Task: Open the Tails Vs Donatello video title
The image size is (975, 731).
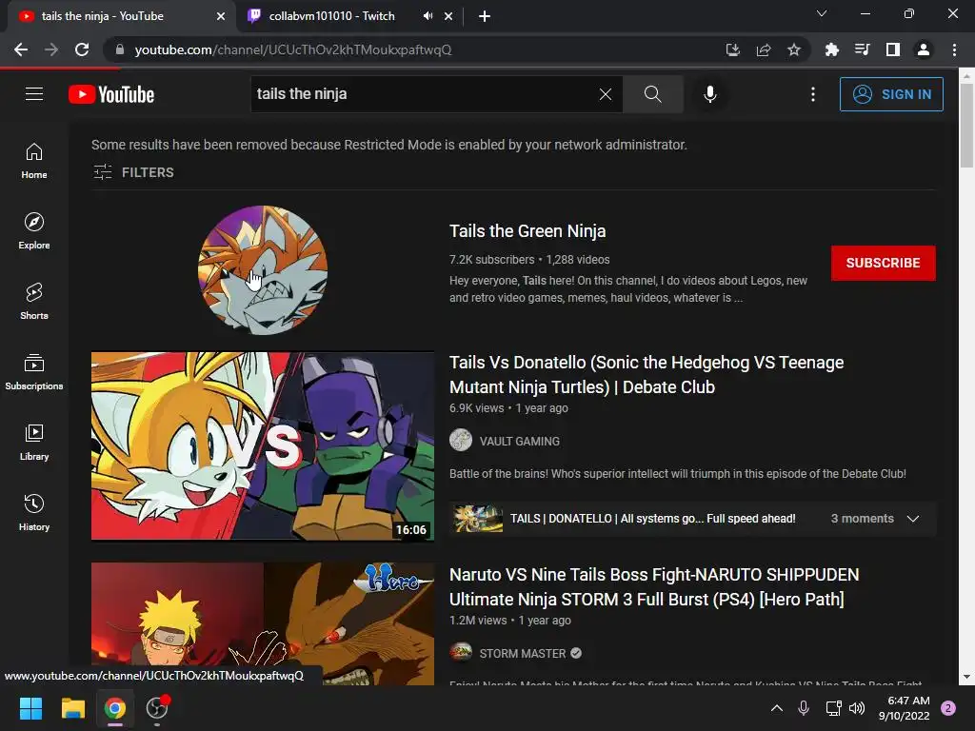Action: (647, 375)
